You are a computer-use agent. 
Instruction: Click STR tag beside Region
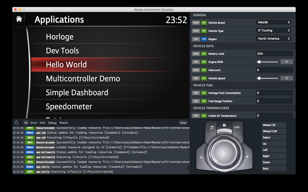coord(204,39)
